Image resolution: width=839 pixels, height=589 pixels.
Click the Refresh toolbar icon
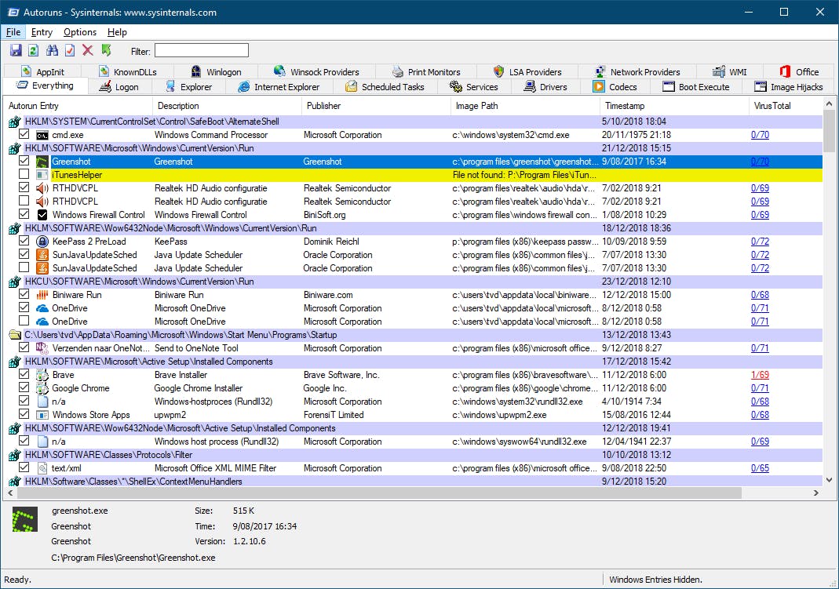(33, 51)
